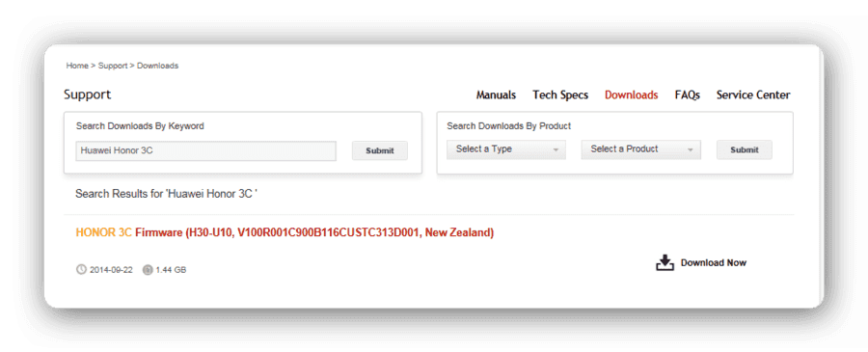This screenshot has height=352, width=868.
Task: Click the download tray icon
Action: 665,263
